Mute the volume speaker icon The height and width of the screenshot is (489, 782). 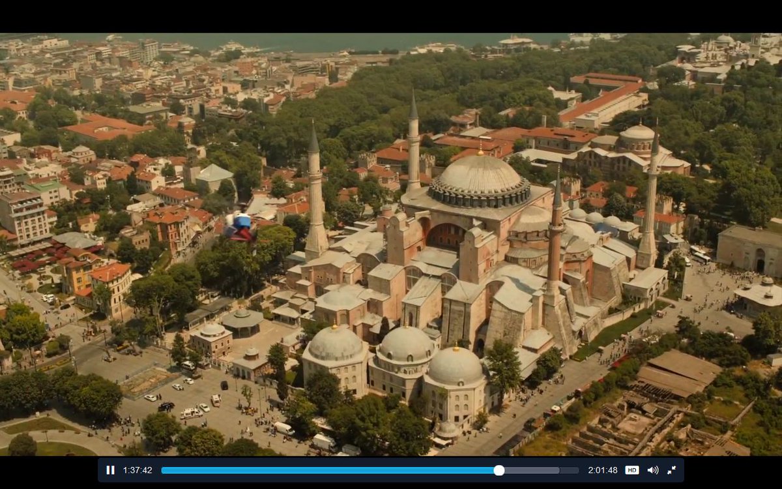pyautogui.click(x=652, y=470)
